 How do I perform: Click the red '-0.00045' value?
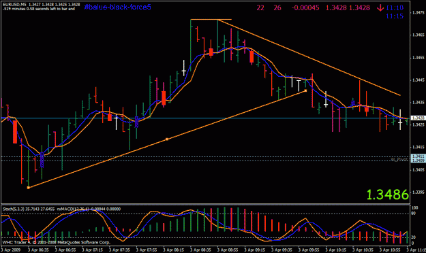point(305,8)
